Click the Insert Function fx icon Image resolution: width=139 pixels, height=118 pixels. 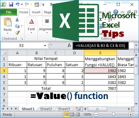(x=69, y=46)
